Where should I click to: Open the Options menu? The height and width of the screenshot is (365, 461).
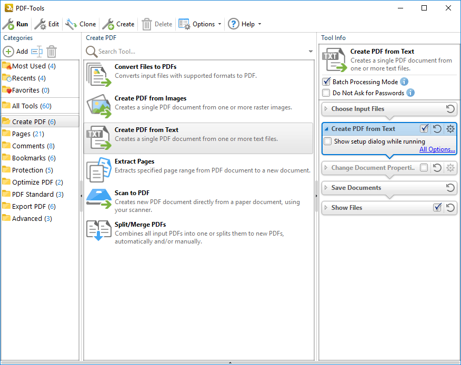point(200,24)
